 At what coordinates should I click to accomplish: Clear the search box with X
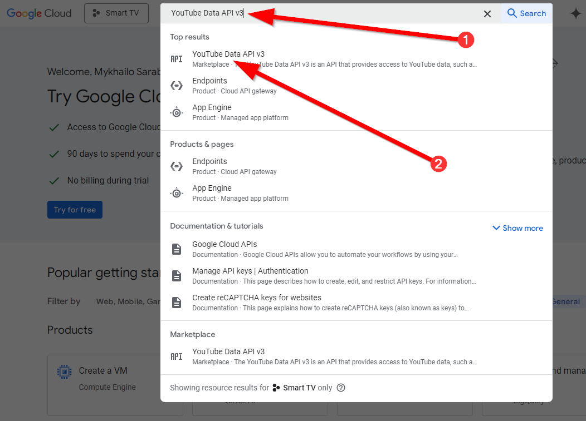[x=487, y=14]
